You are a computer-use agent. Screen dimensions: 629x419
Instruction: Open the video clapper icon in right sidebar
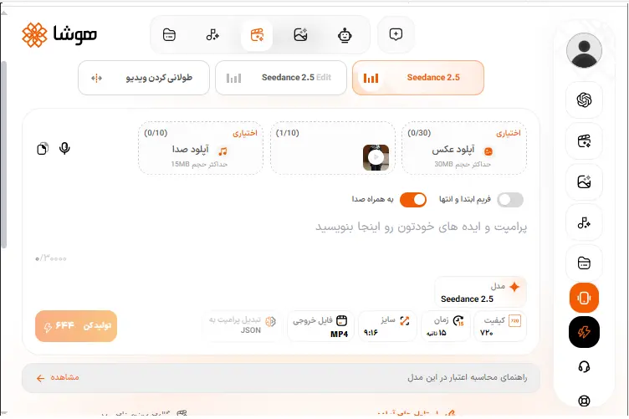pos(584,141)
